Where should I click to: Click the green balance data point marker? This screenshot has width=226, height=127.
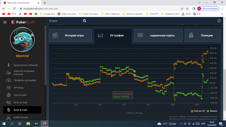tap(135, 71)
